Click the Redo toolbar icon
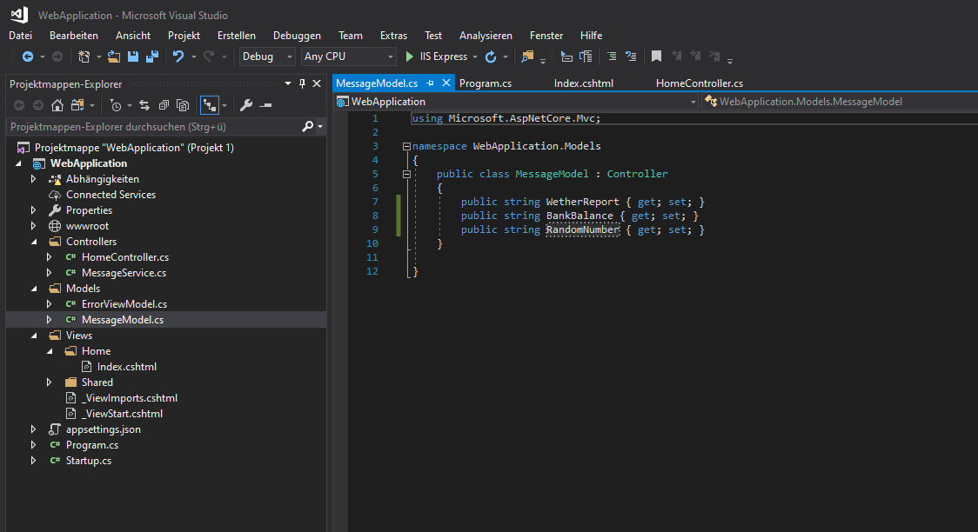The image size is (978, 532). click(209, 57)
